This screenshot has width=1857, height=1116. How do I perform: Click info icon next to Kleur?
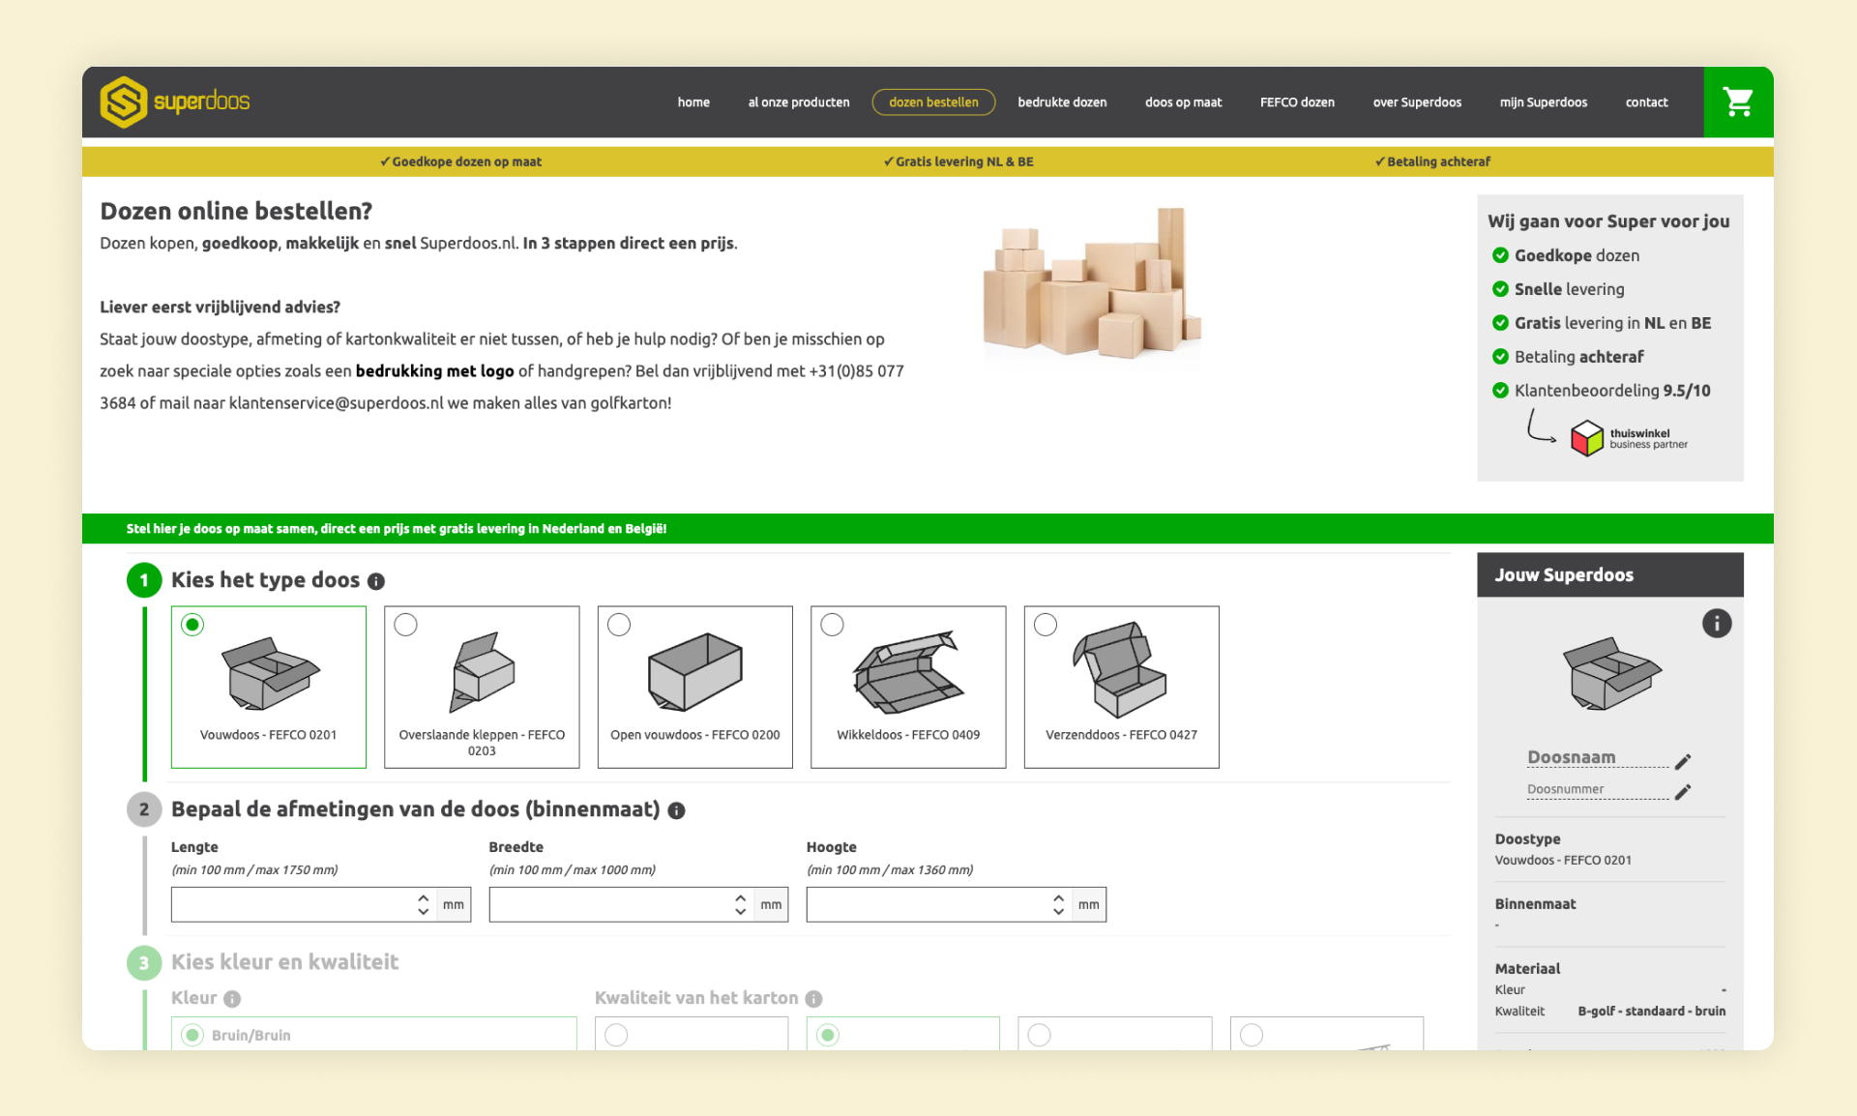[232, 999]
